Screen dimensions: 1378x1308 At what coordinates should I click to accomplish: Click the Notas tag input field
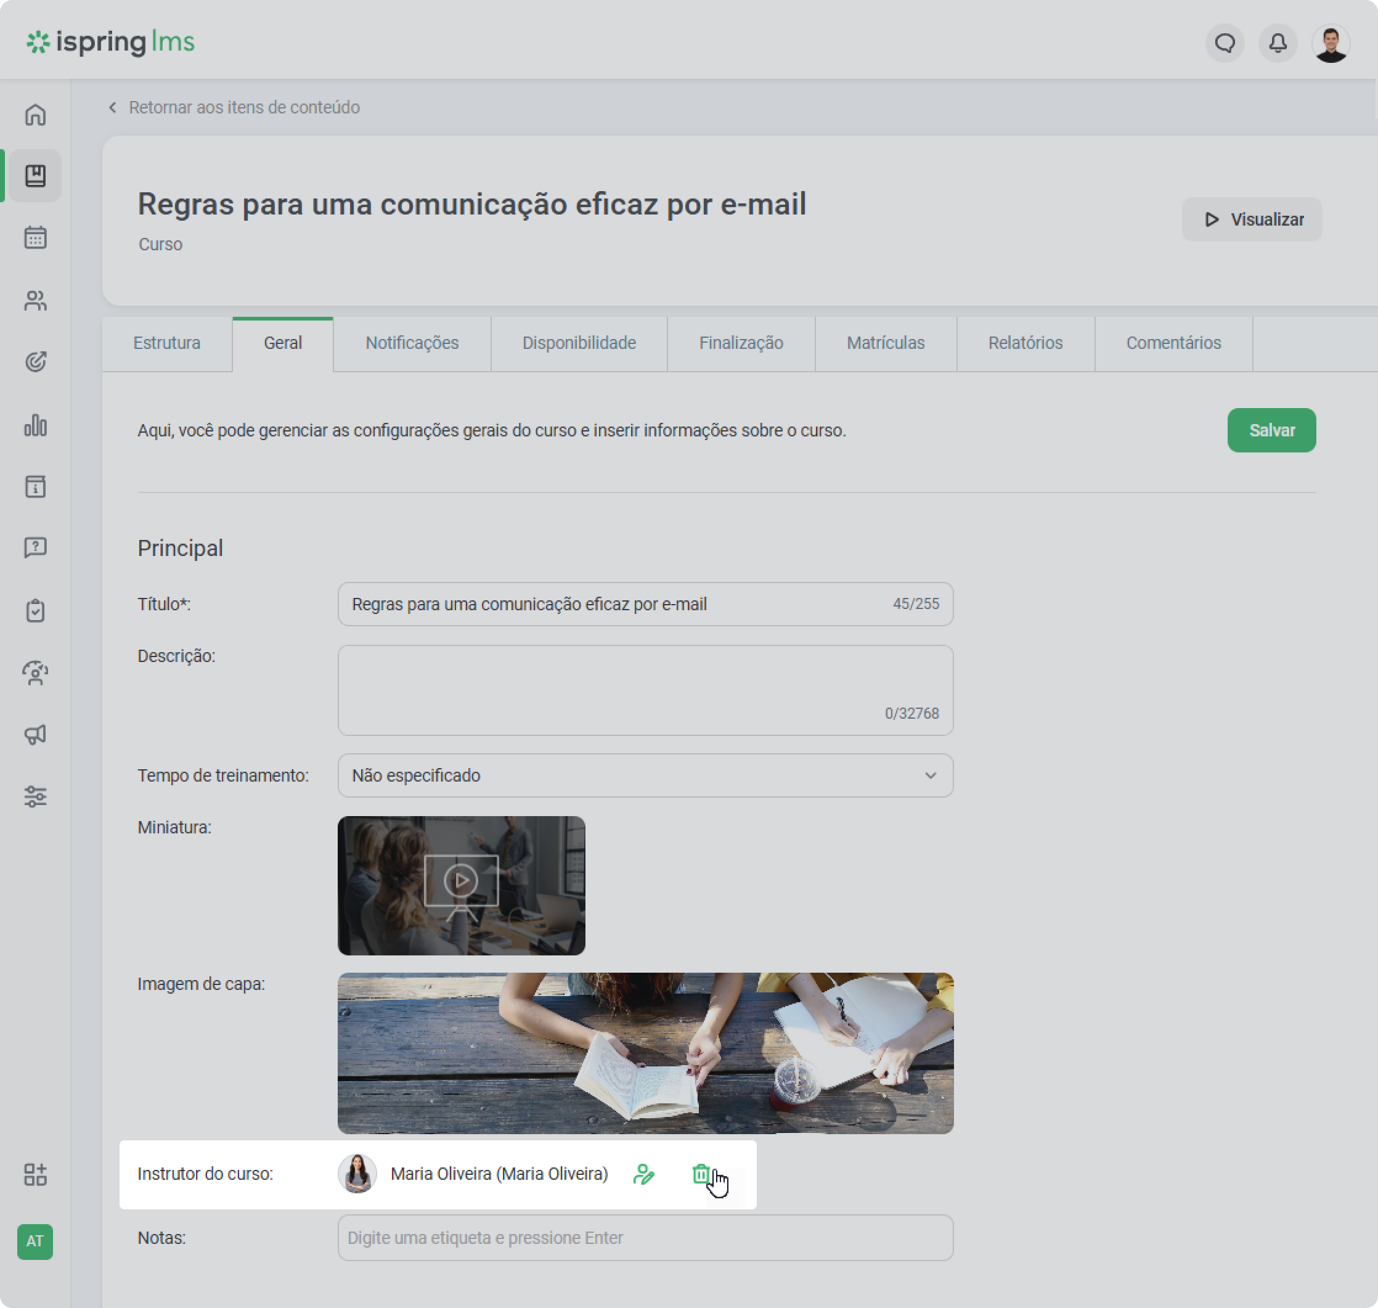pos(645,1238)
